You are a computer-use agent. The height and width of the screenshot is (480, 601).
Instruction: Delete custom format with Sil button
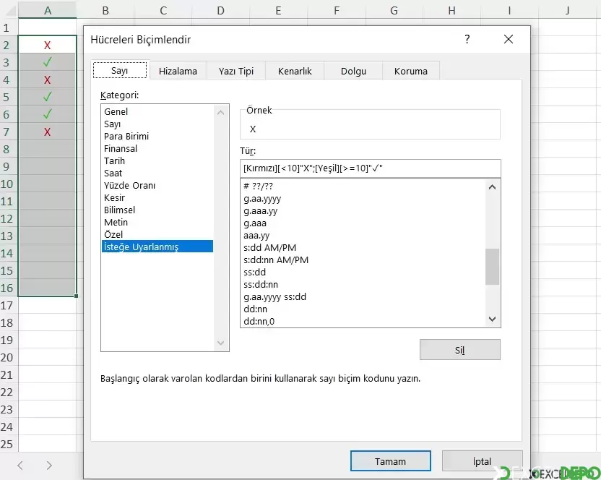tap(459, 350)
